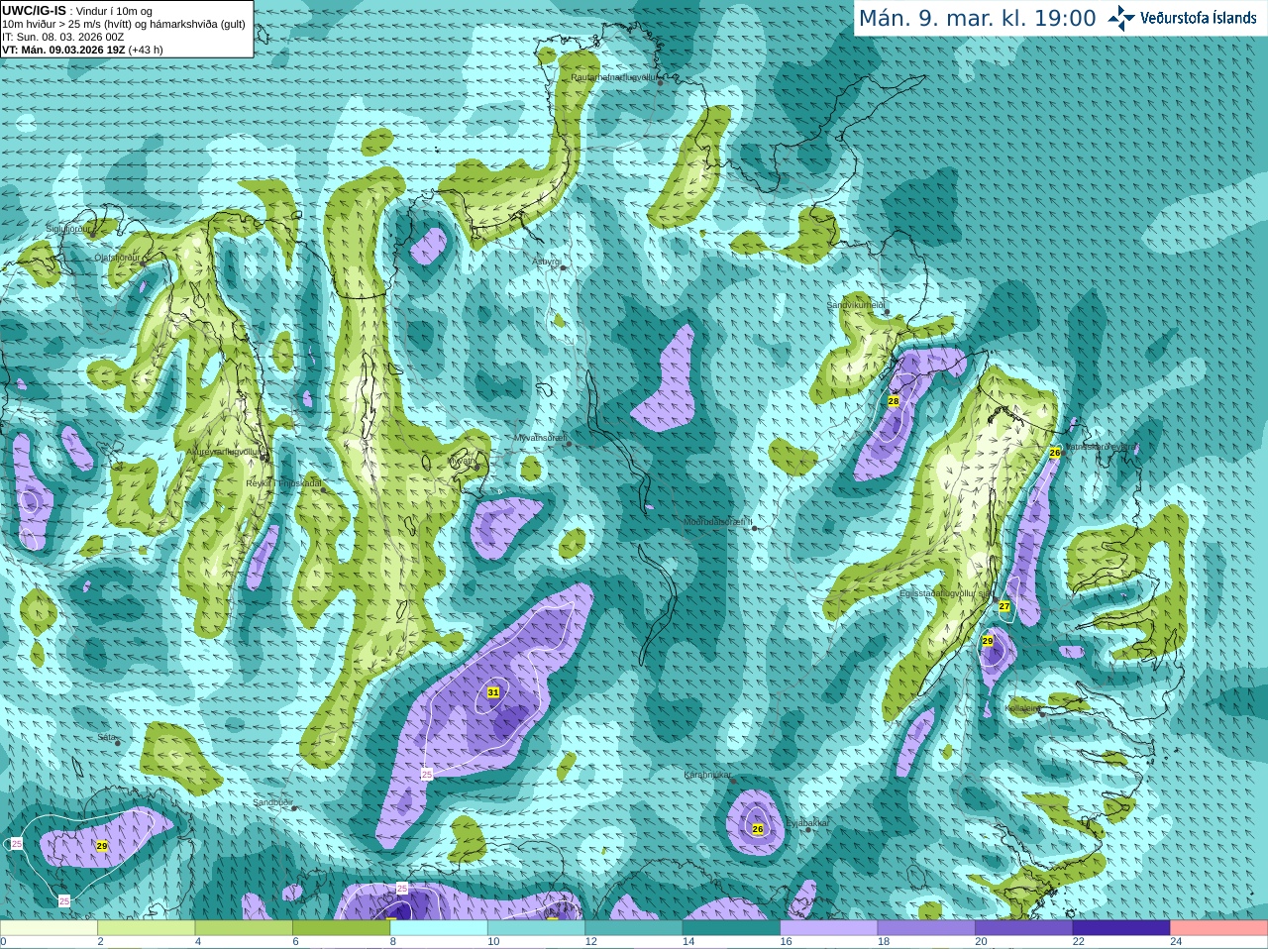
Task: Click the yellow 26 gust marker near Eyjabakkar
Action: click(758, 829)
